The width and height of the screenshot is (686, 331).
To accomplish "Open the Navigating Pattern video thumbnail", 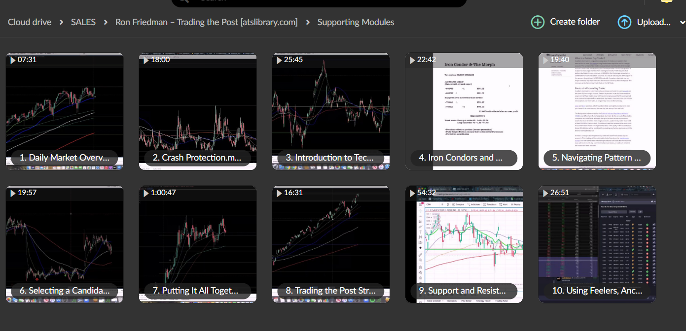I will [x=597, y=111].
